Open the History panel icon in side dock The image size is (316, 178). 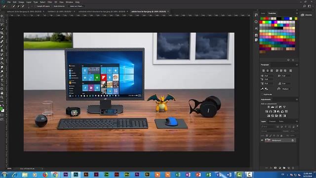tap(256, 15)
